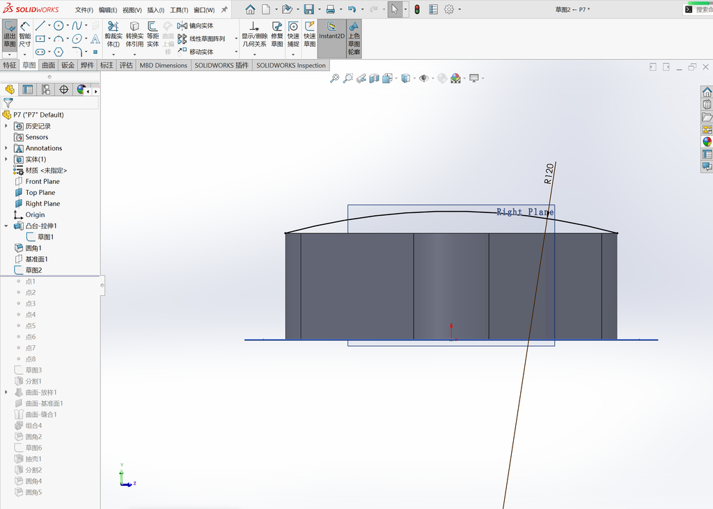This screenshot has width=713, height=509.
Task: Click Previous View icon
Action: click(361, 78)
